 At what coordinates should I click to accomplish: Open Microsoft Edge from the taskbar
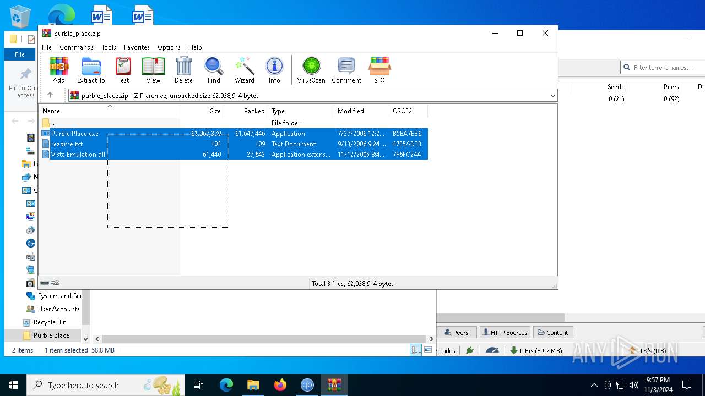tap(226, 385)
